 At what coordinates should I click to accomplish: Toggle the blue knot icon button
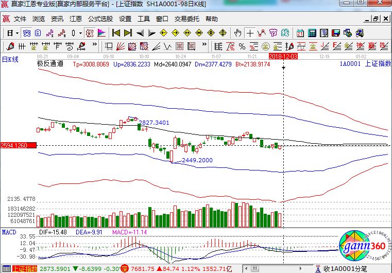tap(26, 33)
